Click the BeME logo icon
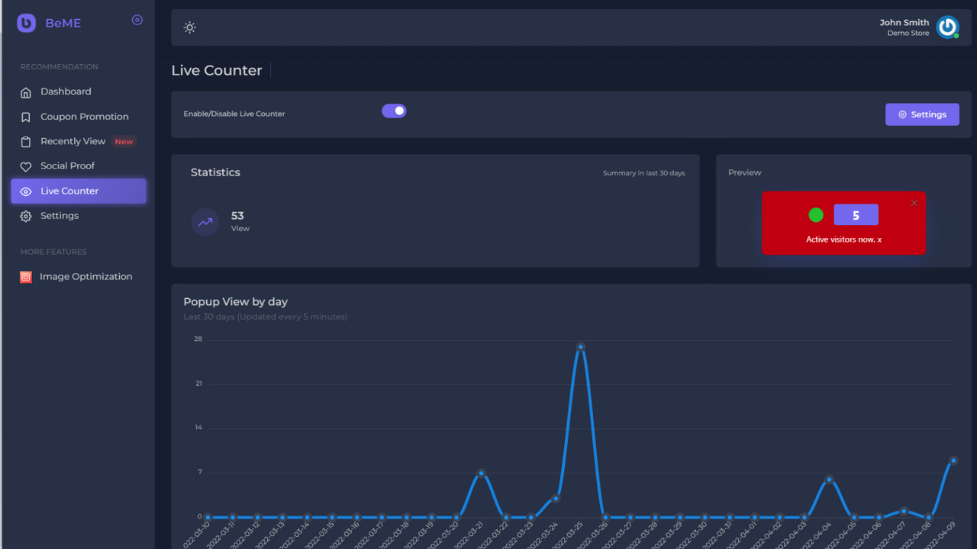 (x=27, y=23)
